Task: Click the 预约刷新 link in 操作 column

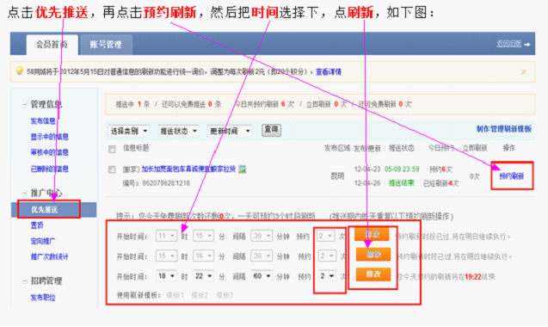Action: 512,176
